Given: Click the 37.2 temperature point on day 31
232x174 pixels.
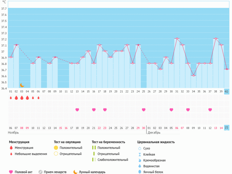Looking at the screenshot, I should pos(177,39).
